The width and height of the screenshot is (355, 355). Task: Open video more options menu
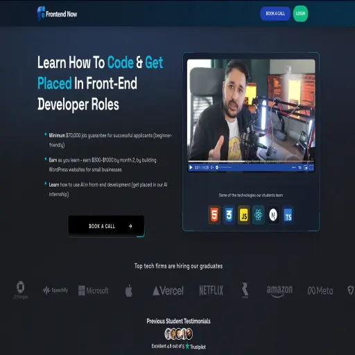(x=293, y=167)
